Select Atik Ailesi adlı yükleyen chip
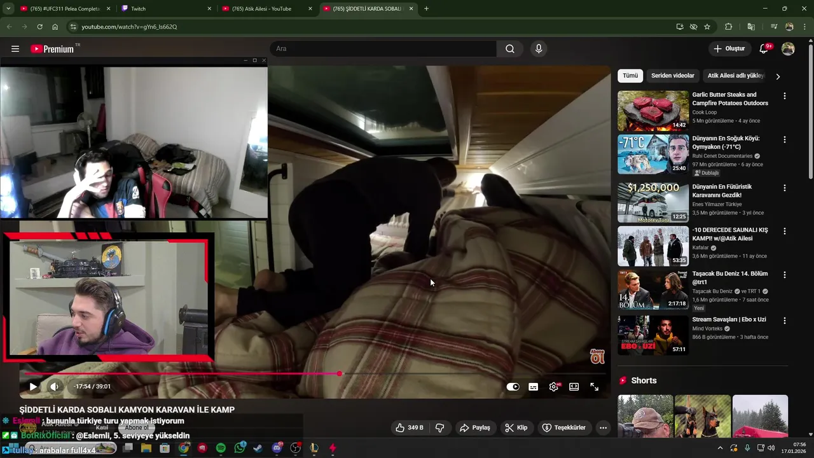This screenshot has width=814, height=458. [736, 76]
